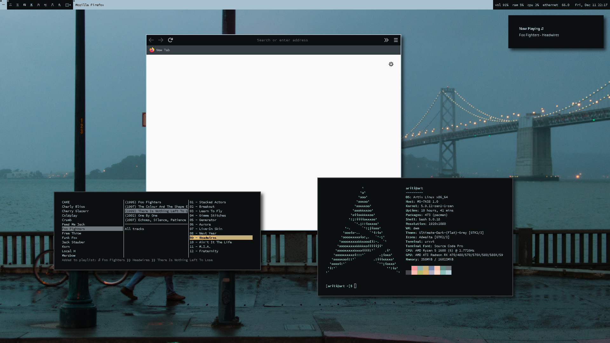Select artist Funk Fox

[70, 238]
